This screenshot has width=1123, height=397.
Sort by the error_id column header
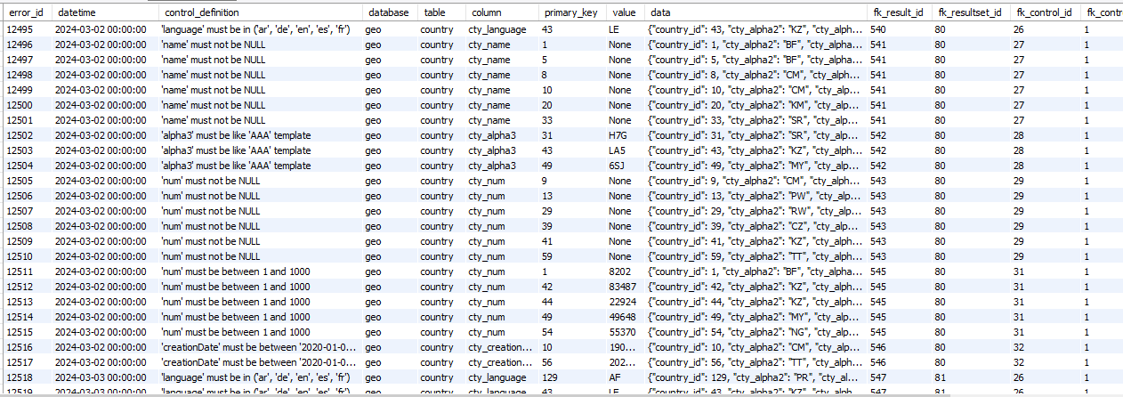[x=27, y=13]
